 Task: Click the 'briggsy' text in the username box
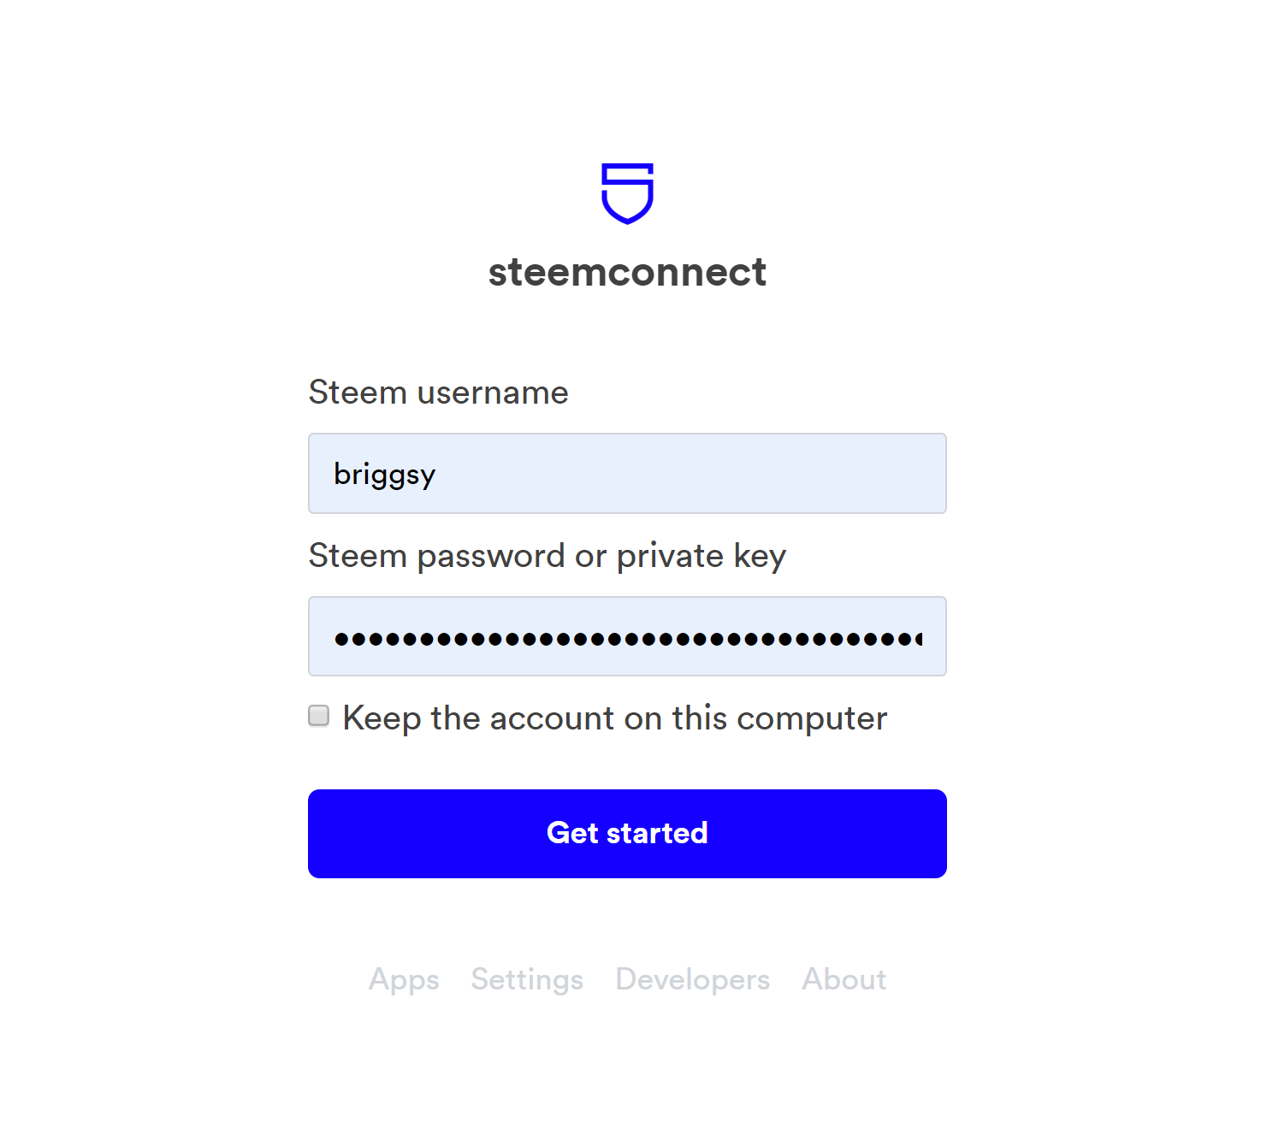pyautogui.click(x=385, y=474)
